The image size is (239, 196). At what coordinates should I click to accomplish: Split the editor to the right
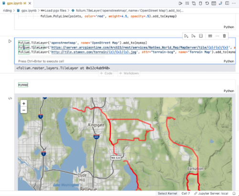pos(227,3)
